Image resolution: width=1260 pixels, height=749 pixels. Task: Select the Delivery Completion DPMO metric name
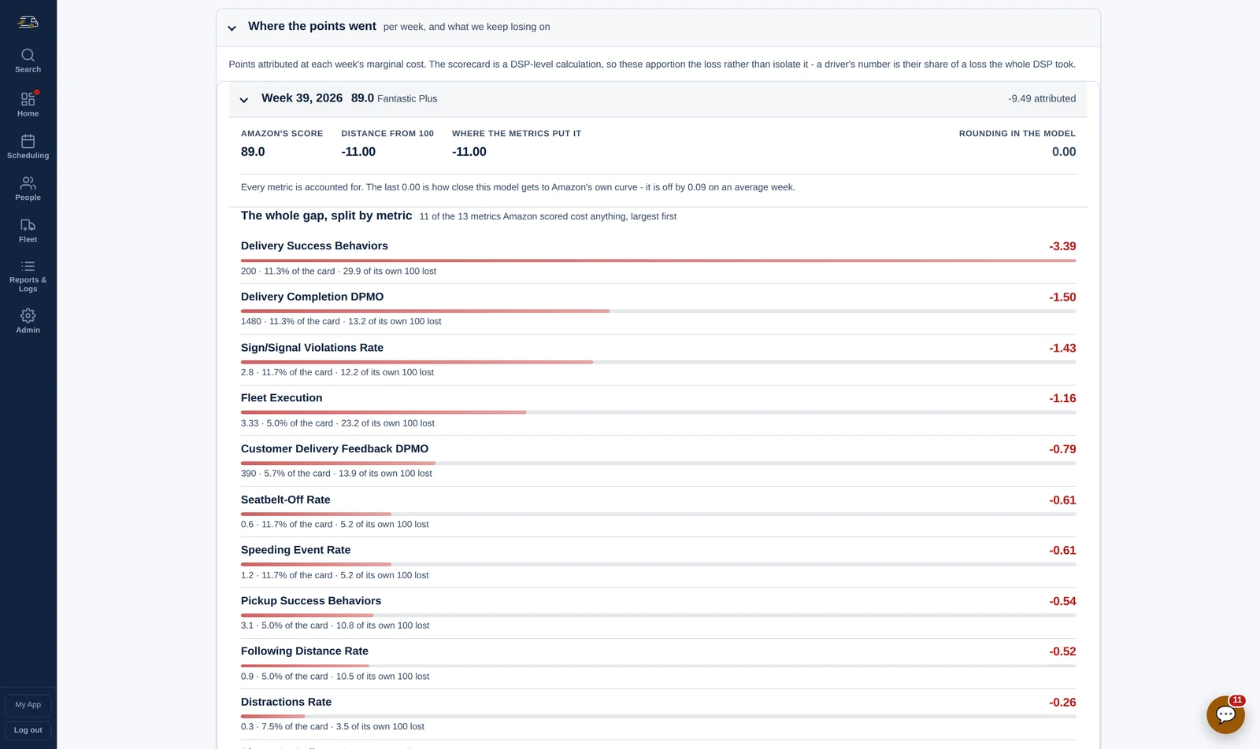tap(312, 297)
